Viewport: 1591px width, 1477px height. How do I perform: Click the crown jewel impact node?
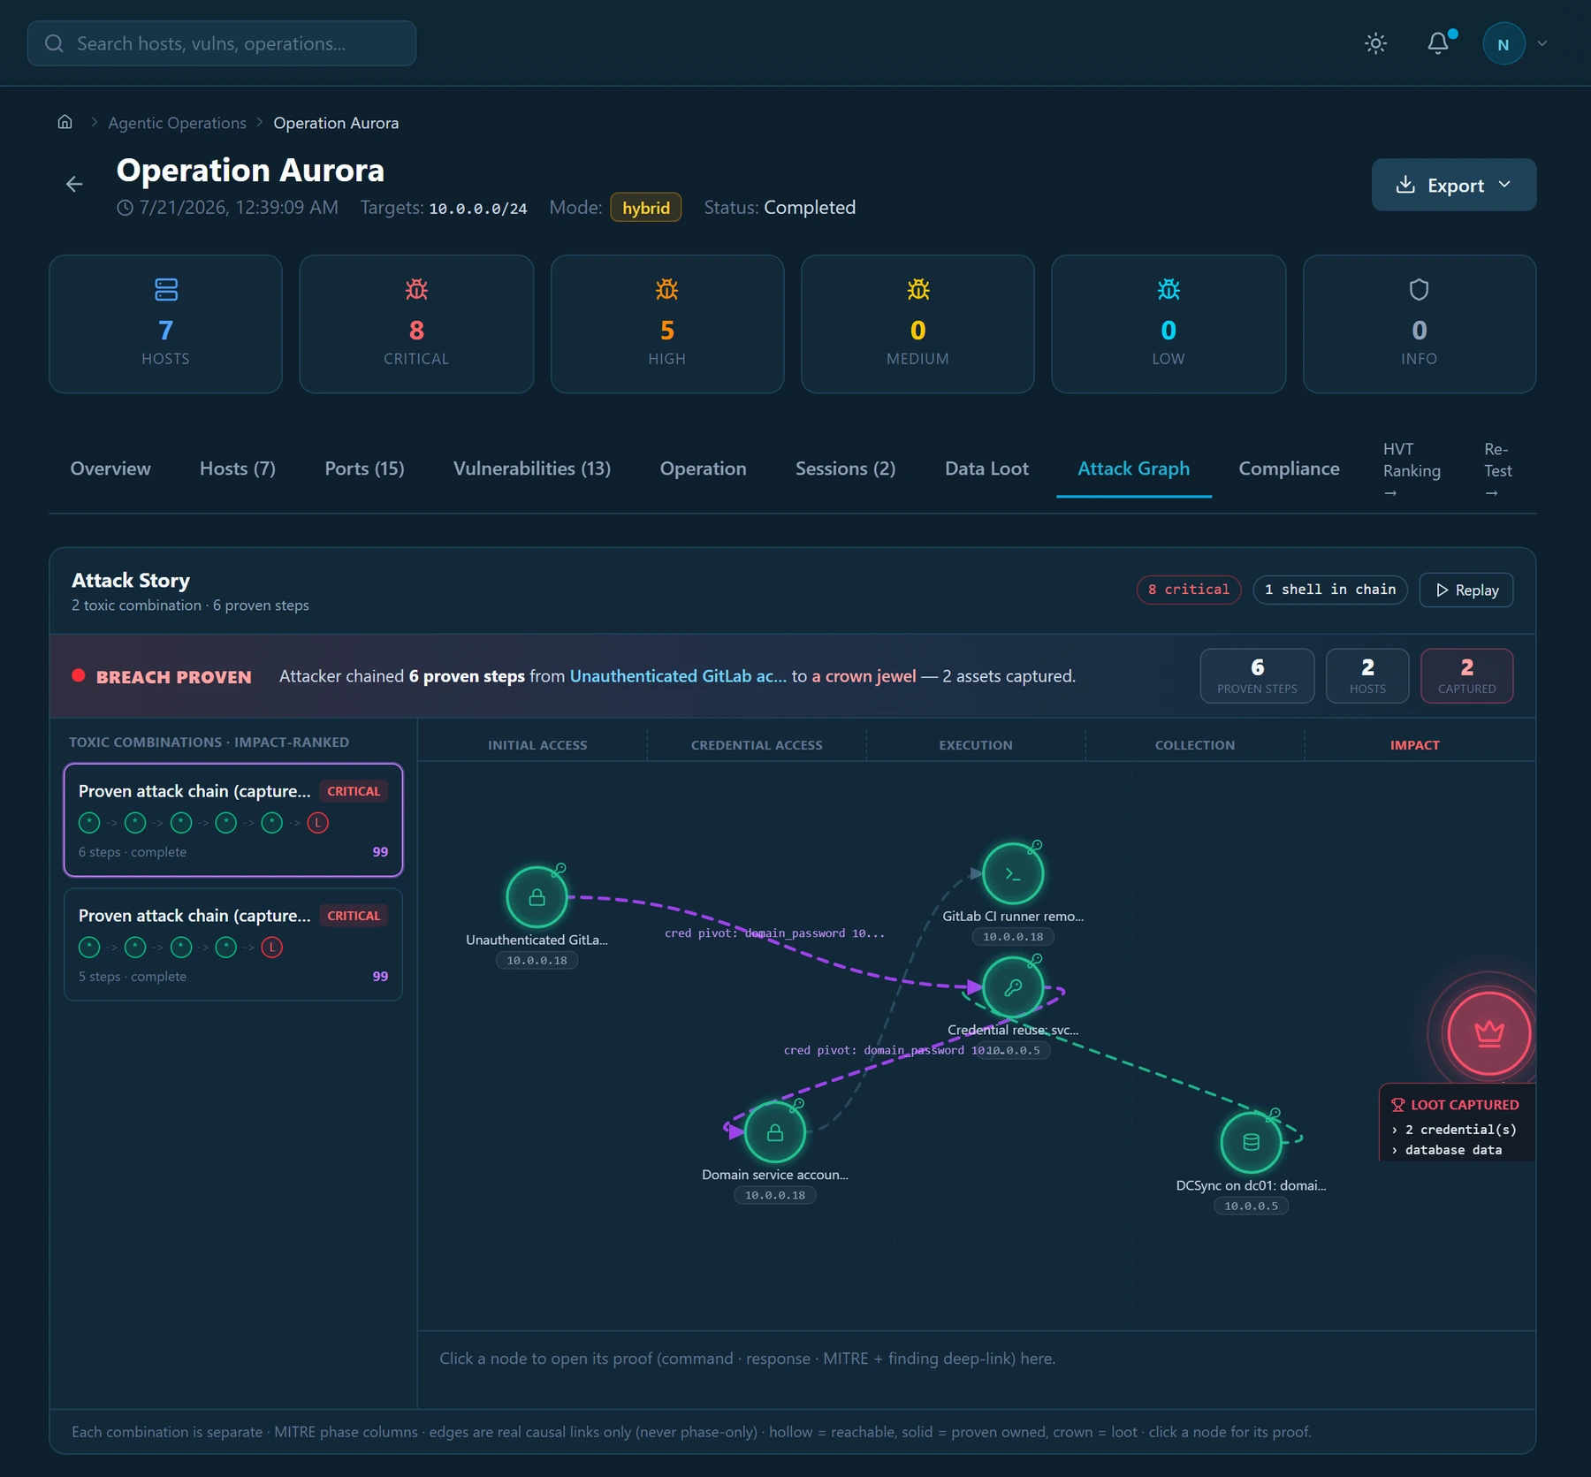[x=1489, y=1032]
